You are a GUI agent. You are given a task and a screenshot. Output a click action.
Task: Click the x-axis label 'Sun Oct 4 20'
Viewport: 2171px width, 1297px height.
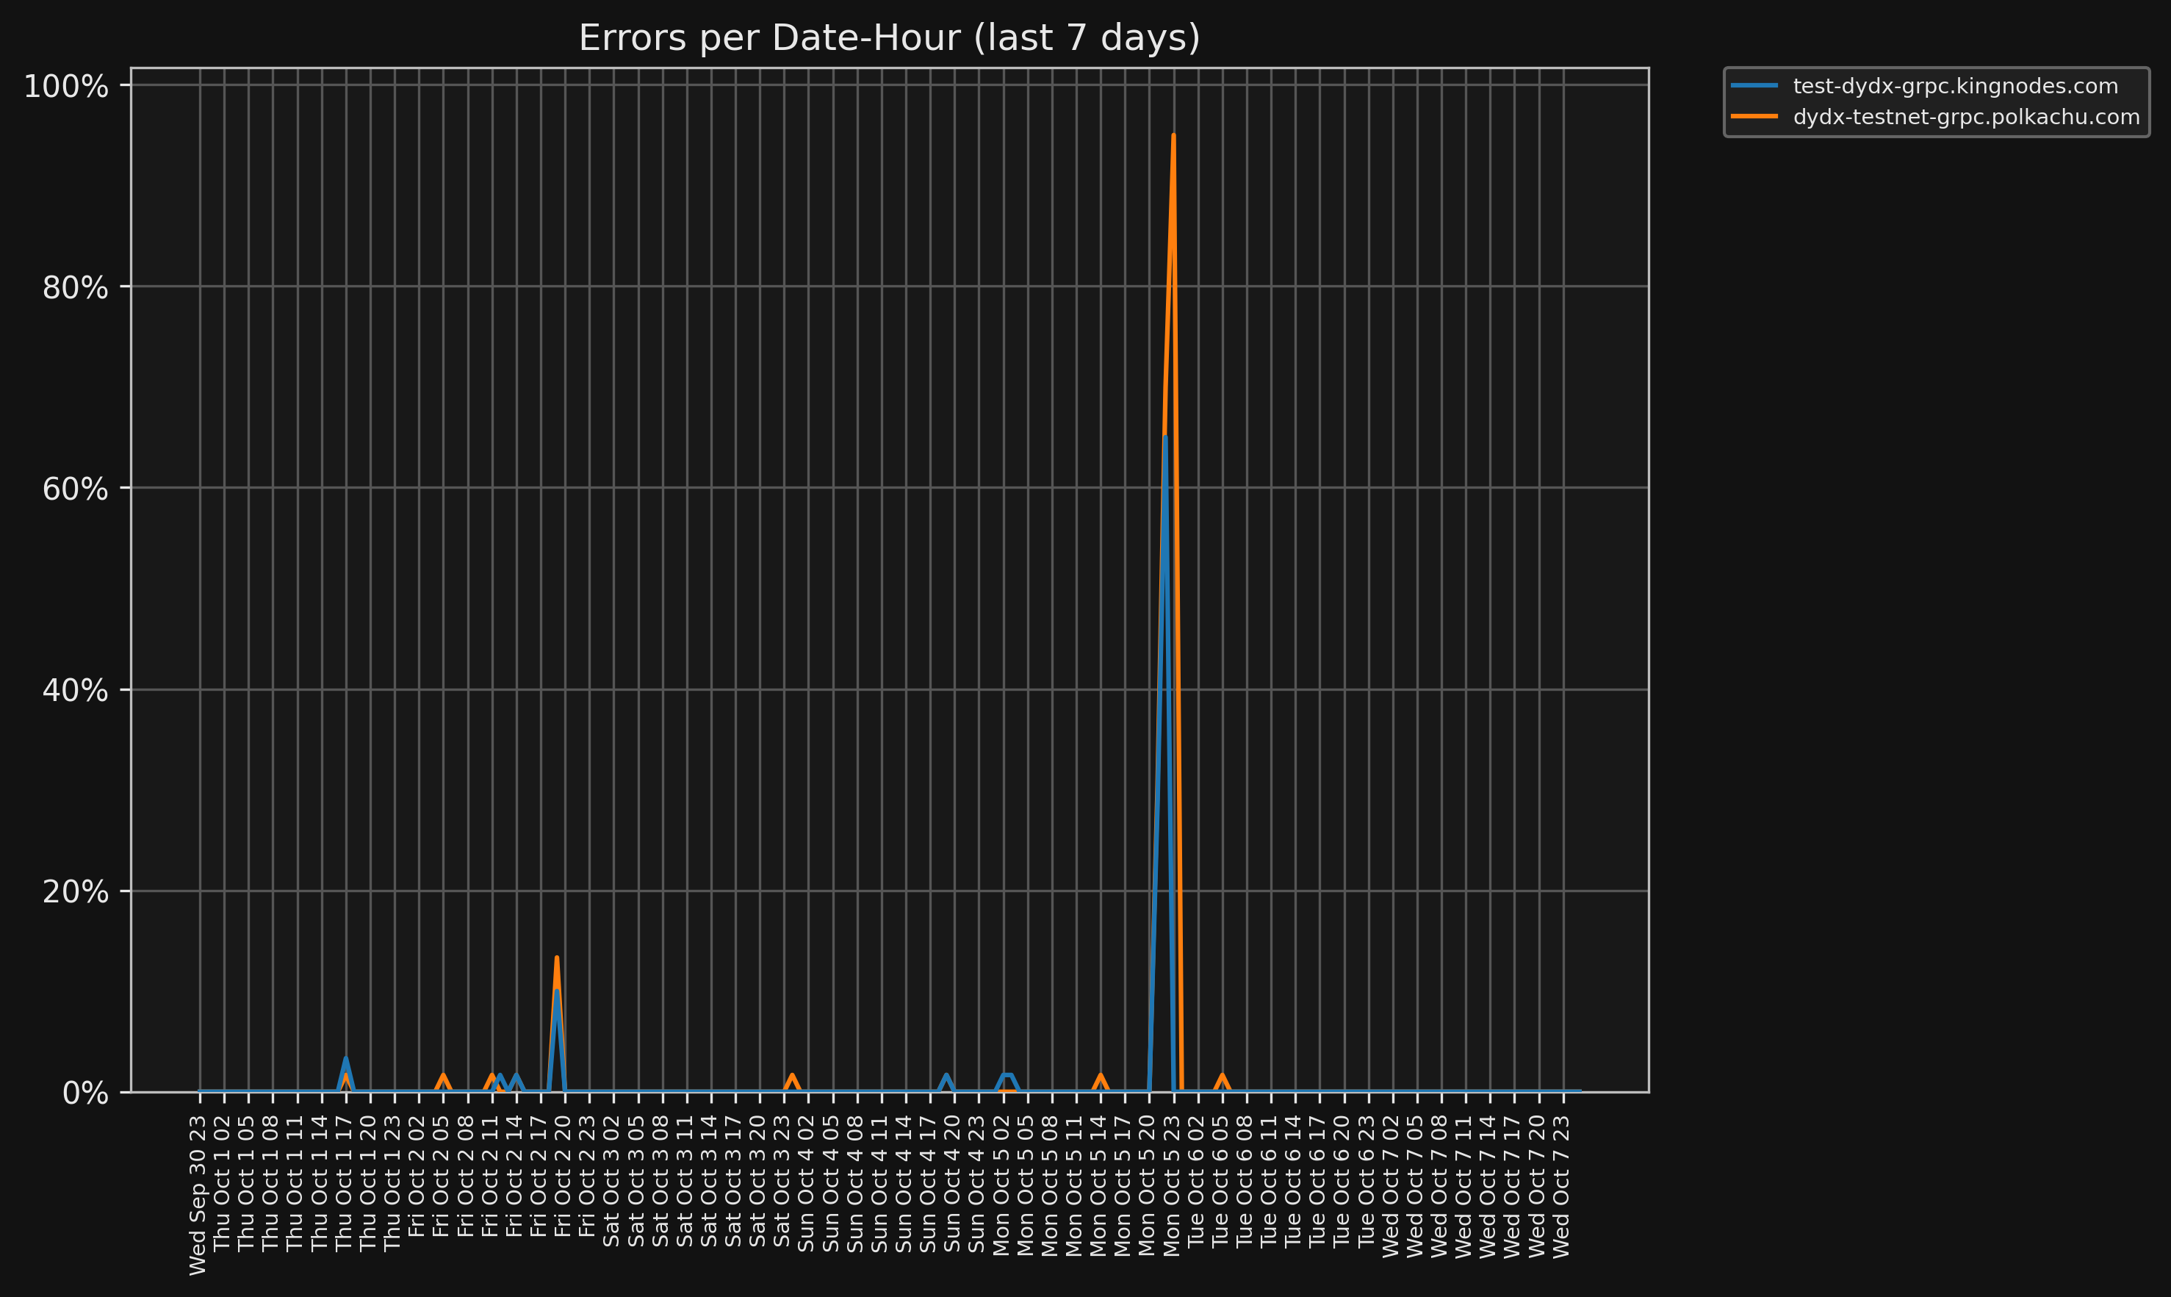click(953, 1183)
